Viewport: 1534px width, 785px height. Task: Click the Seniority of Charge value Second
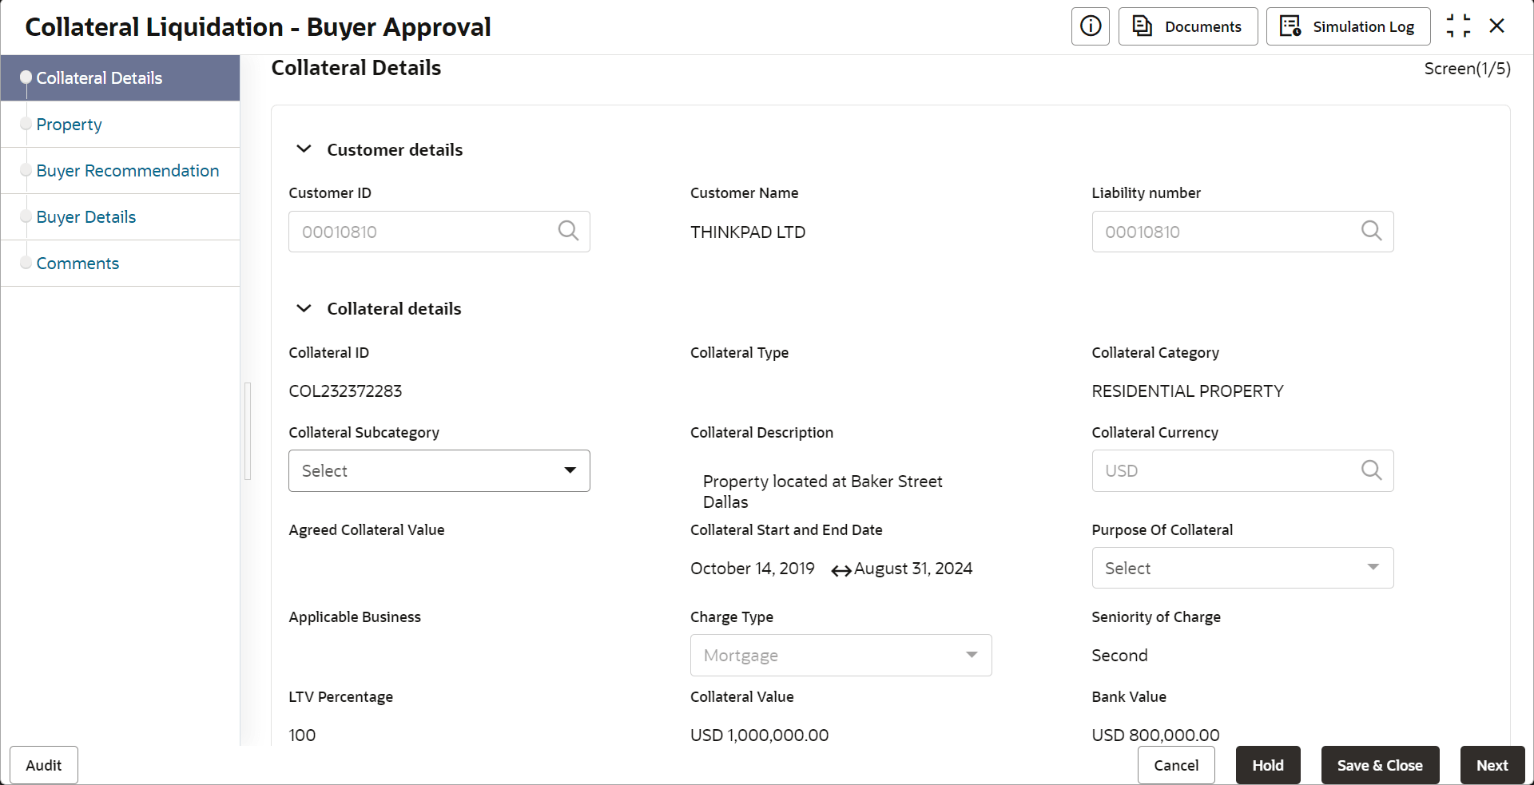(1119, 656)
